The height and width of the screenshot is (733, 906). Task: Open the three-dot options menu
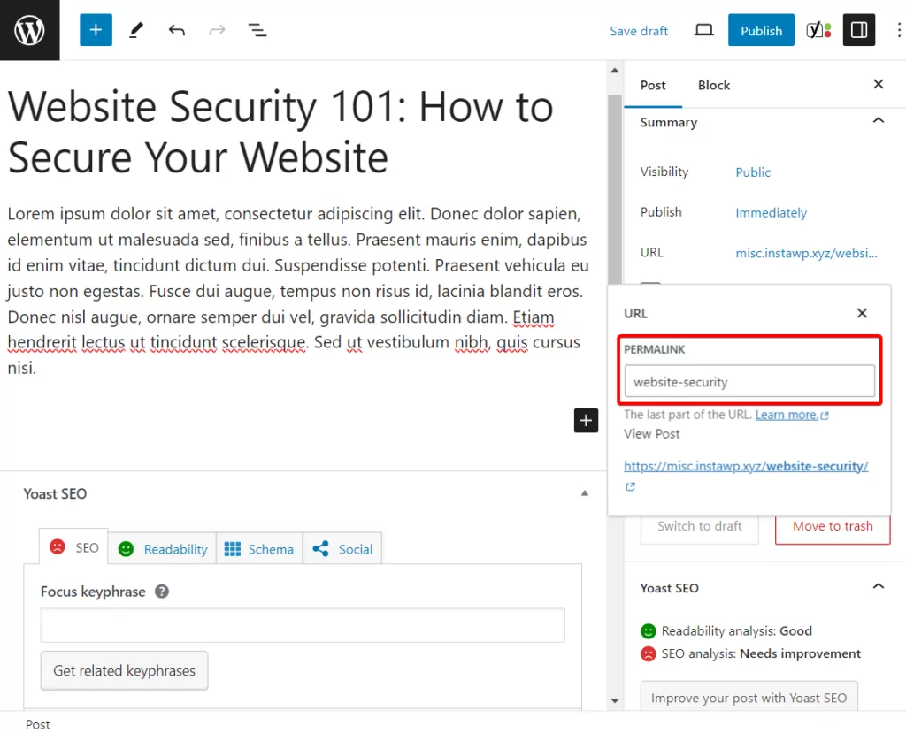pos(899,30)
